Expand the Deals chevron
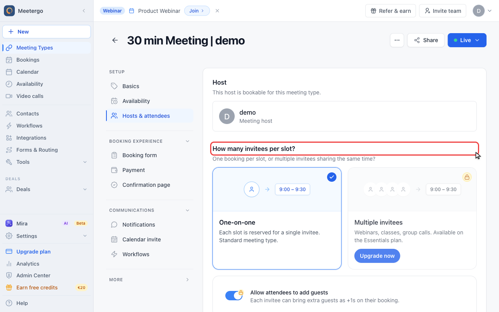499x312 pixels. 85,189
